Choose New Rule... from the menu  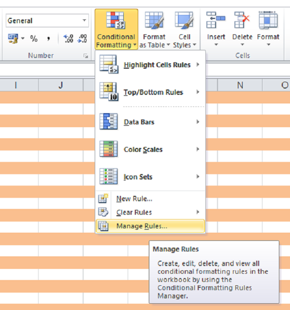click(150, 199)
